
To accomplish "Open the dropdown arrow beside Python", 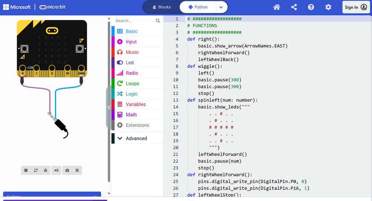I will coord(221,7).
